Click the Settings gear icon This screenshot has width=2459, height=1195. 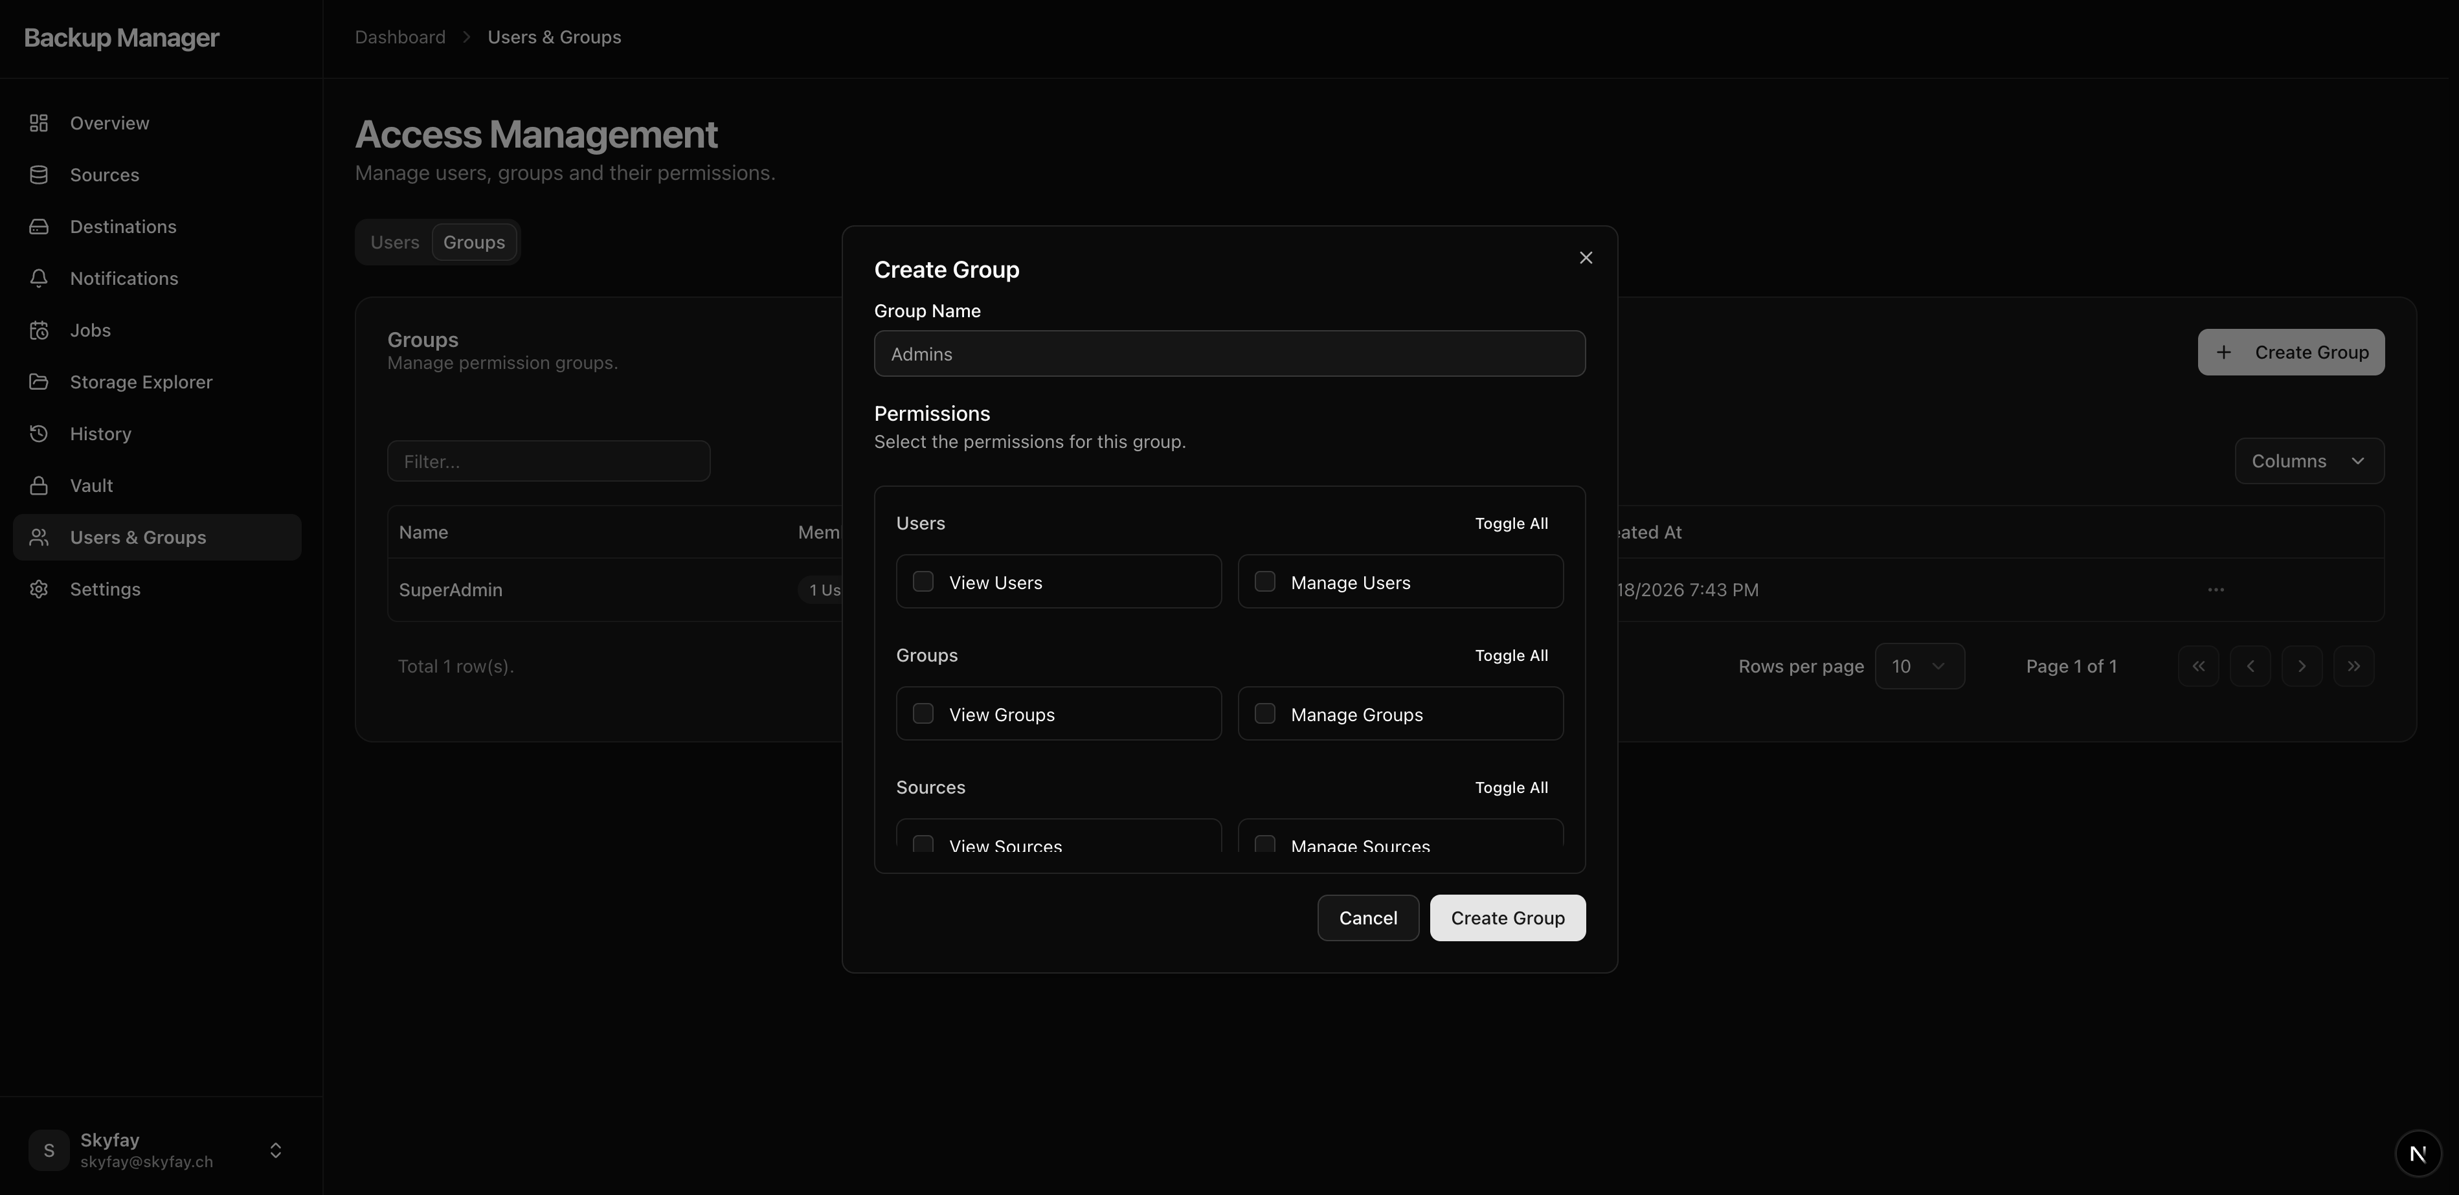[x=39, y=589]
